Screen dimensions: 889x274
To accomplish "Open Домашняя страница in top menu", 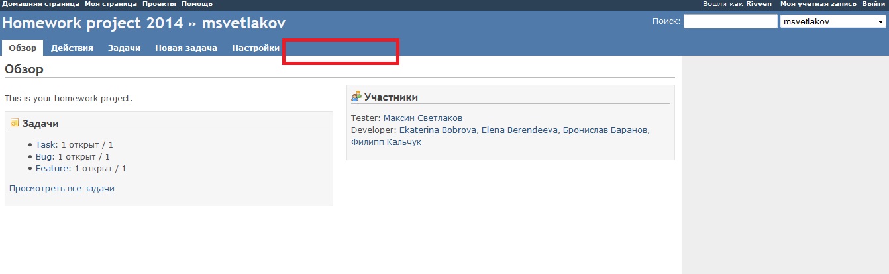I will (x=41, y=4).
